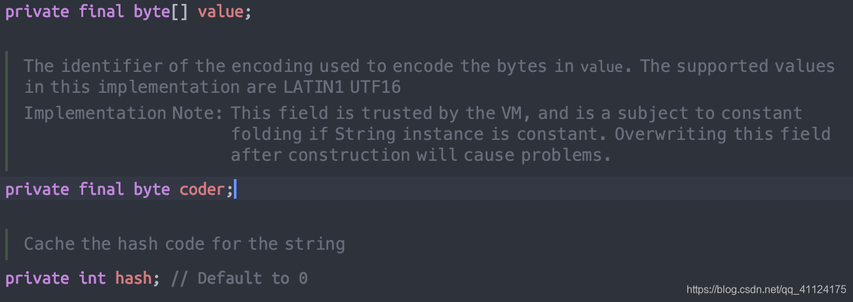Click the 'hash' variable name
This screenshot has width=853, height=302.
[134, 278]
